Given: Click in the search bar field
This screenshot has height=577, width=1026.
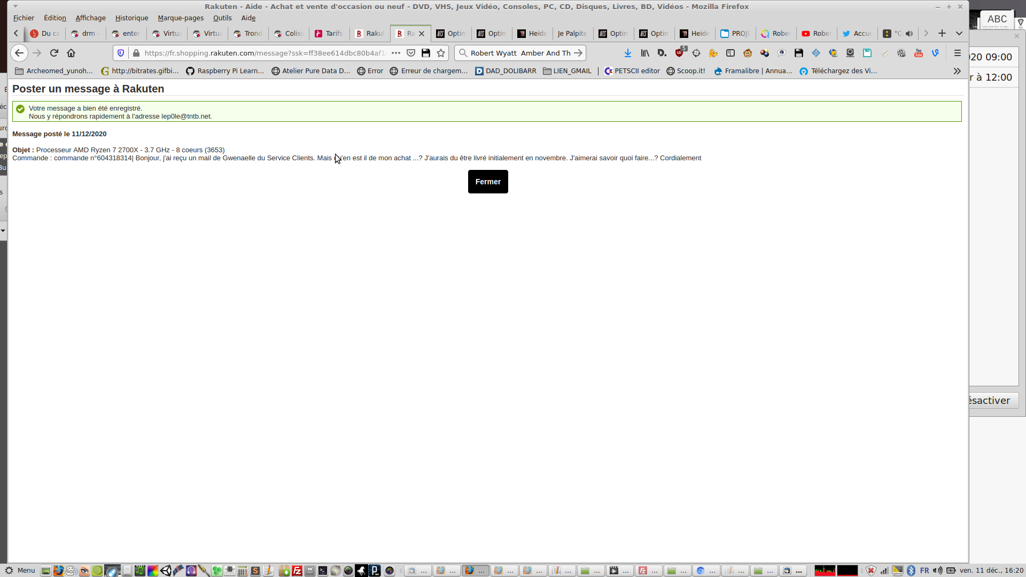Looking at the screenshot, I should point(518,53).
